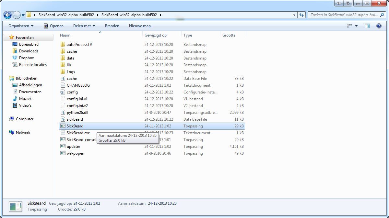Screen dimensions: 389x218
Task: Click python26.dll size 2.099 kB
Action: point(237,113)
